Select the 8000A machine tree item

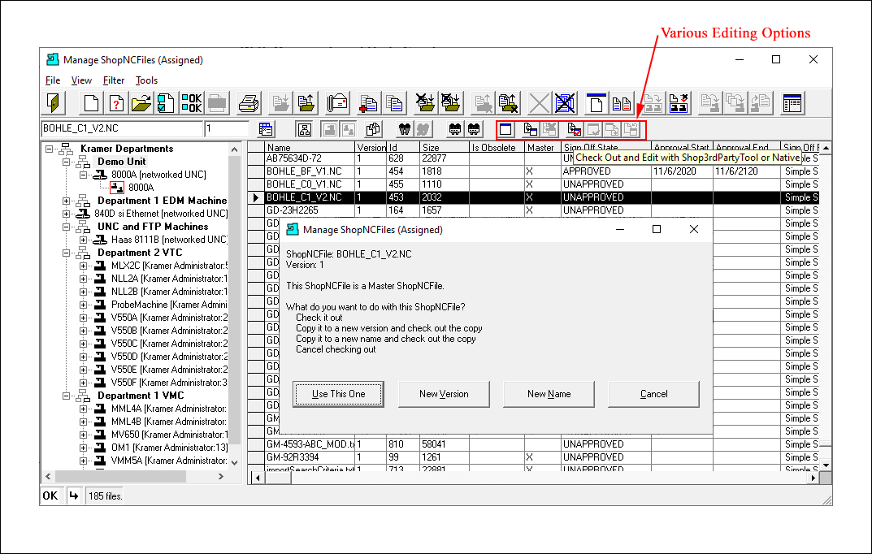click(140, 188)
